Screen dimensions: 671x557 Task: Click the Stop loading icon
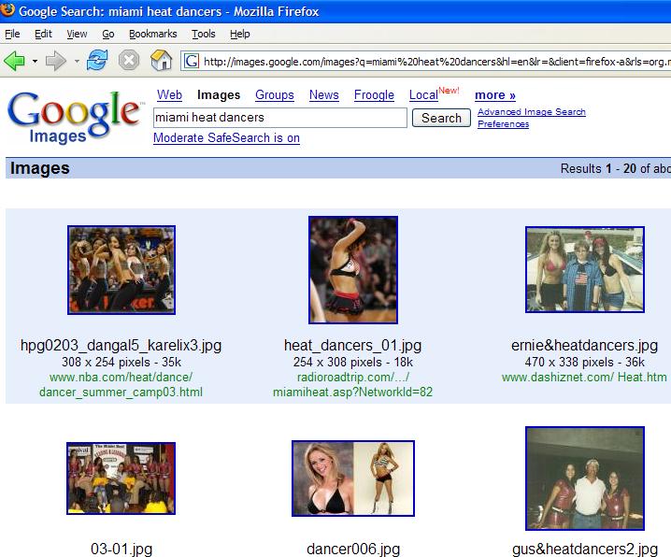click(129, 61)
